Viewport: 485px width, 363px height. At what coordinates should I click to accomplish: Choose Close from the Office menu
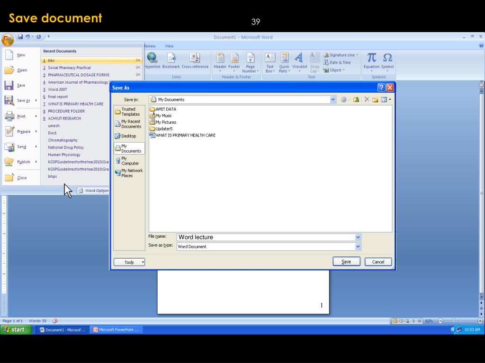tap(21, 178)
